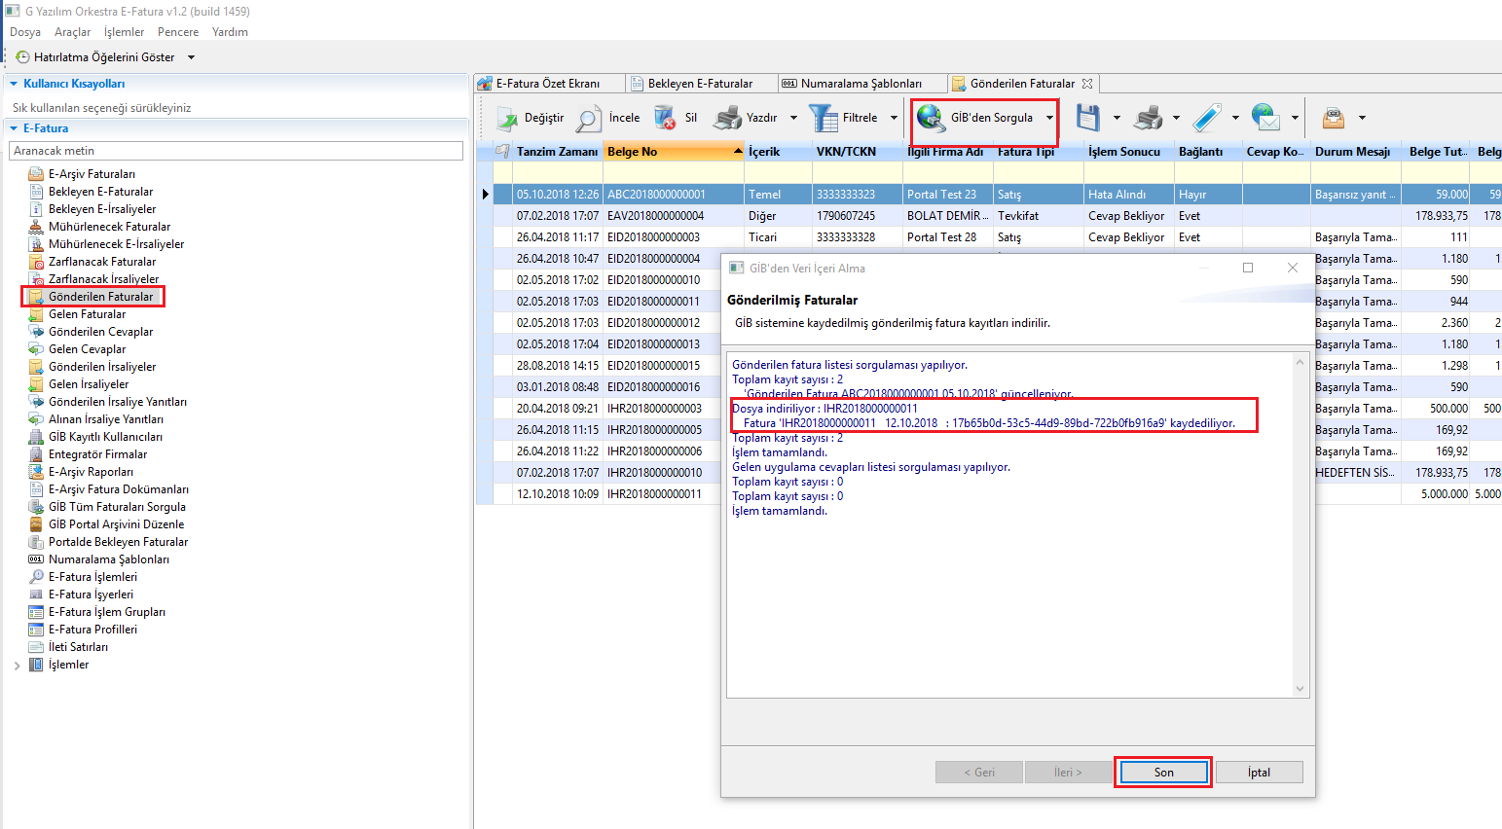Click the blue pen icon in toolbar
Screen dimensions: 1502x829
pos(1207,118)
